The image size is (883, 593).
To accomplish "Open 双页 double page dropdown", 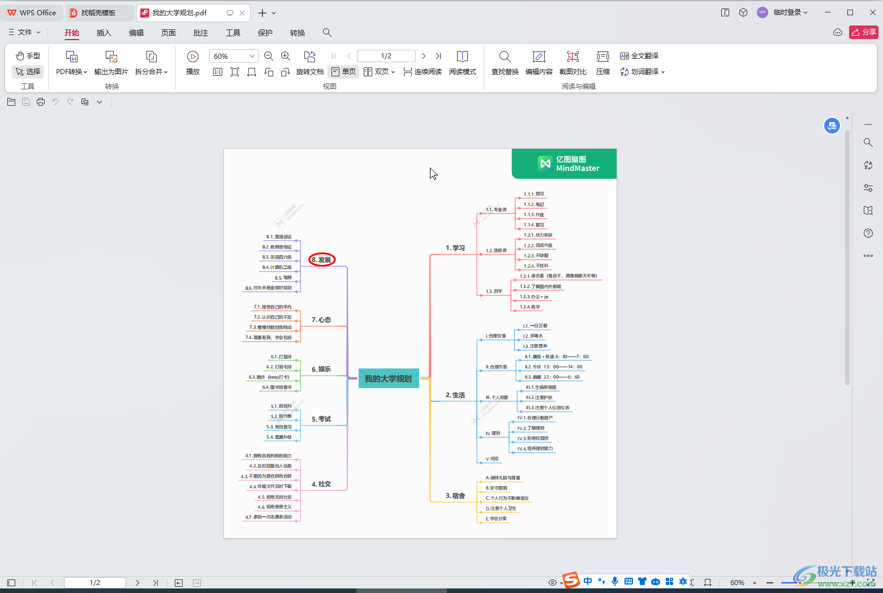I will click(379, 72).
